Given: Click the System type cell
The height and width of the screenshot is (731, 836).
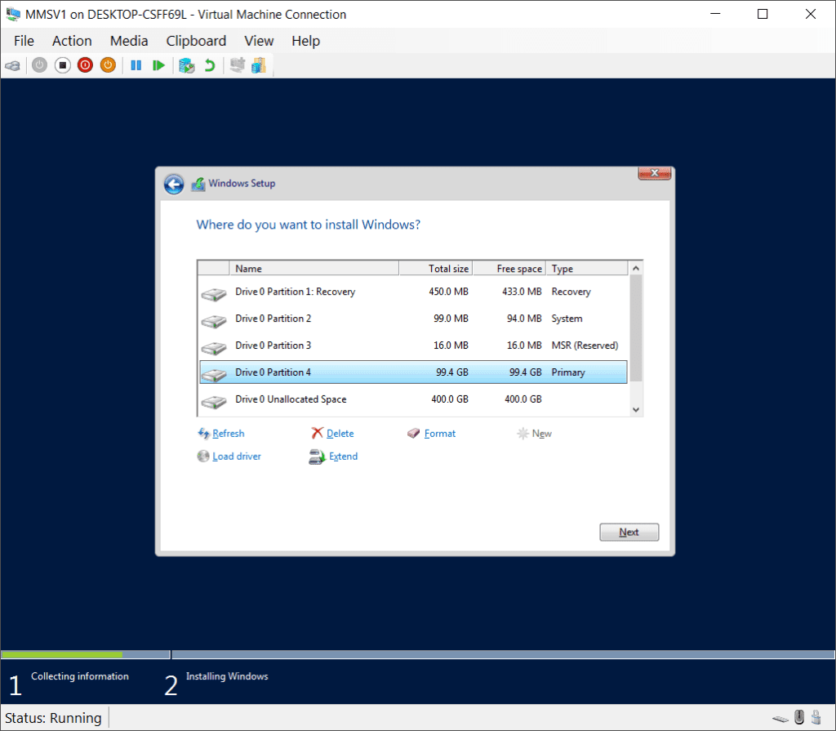Looking at the screenshot, I should tap(567, 319).
